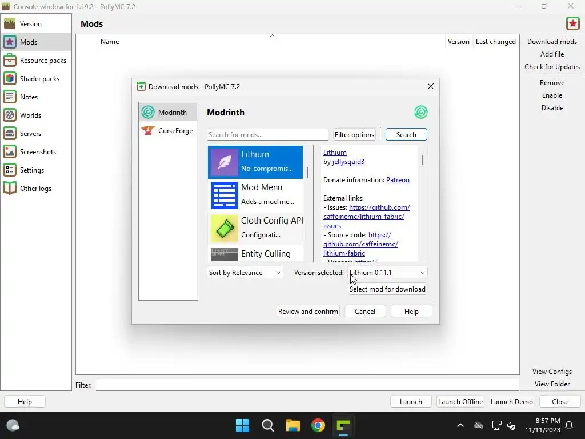Select the Mods star icon in sidebar
This screenshot has height=439, width=585.
click(x=10, y=42)
